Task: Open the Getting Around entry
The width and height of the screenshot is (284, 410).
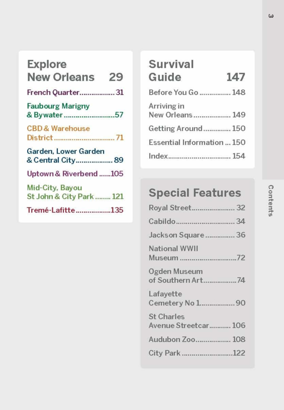Action: click(197, 129)
